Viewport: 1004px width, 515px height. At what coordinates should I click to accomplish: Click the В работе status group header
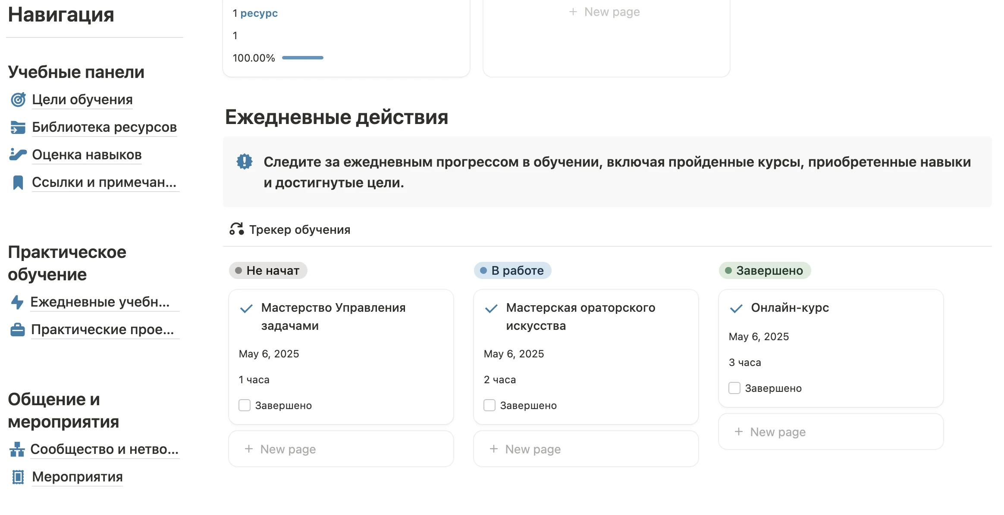click(512, 271)
